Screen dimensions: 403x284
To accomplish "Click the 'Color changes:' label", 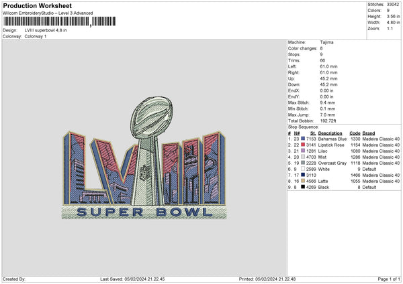I will coord(302,48).
